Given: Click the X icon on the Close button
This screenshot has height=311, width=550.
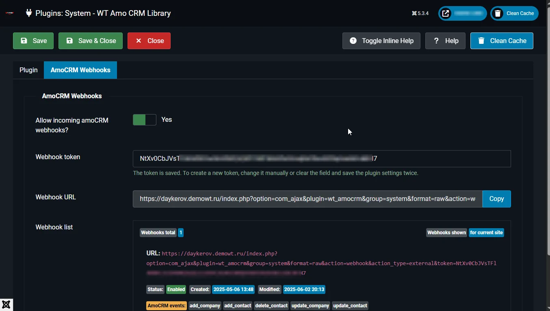Looking at the screenshot, I should pyautogui.click(x=138, y=41).
